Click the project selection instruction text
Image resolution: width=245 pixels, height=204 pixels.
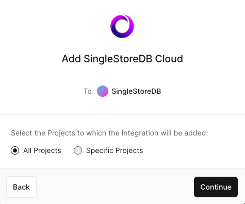[x=109, y=133]
